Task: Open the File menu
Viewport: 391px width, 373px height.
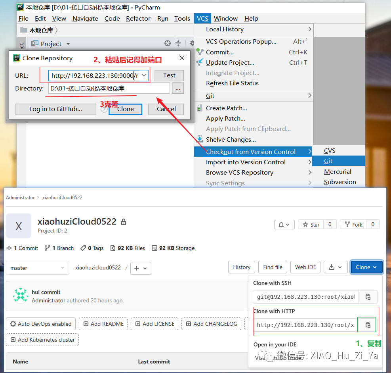Action: (23, 19)
